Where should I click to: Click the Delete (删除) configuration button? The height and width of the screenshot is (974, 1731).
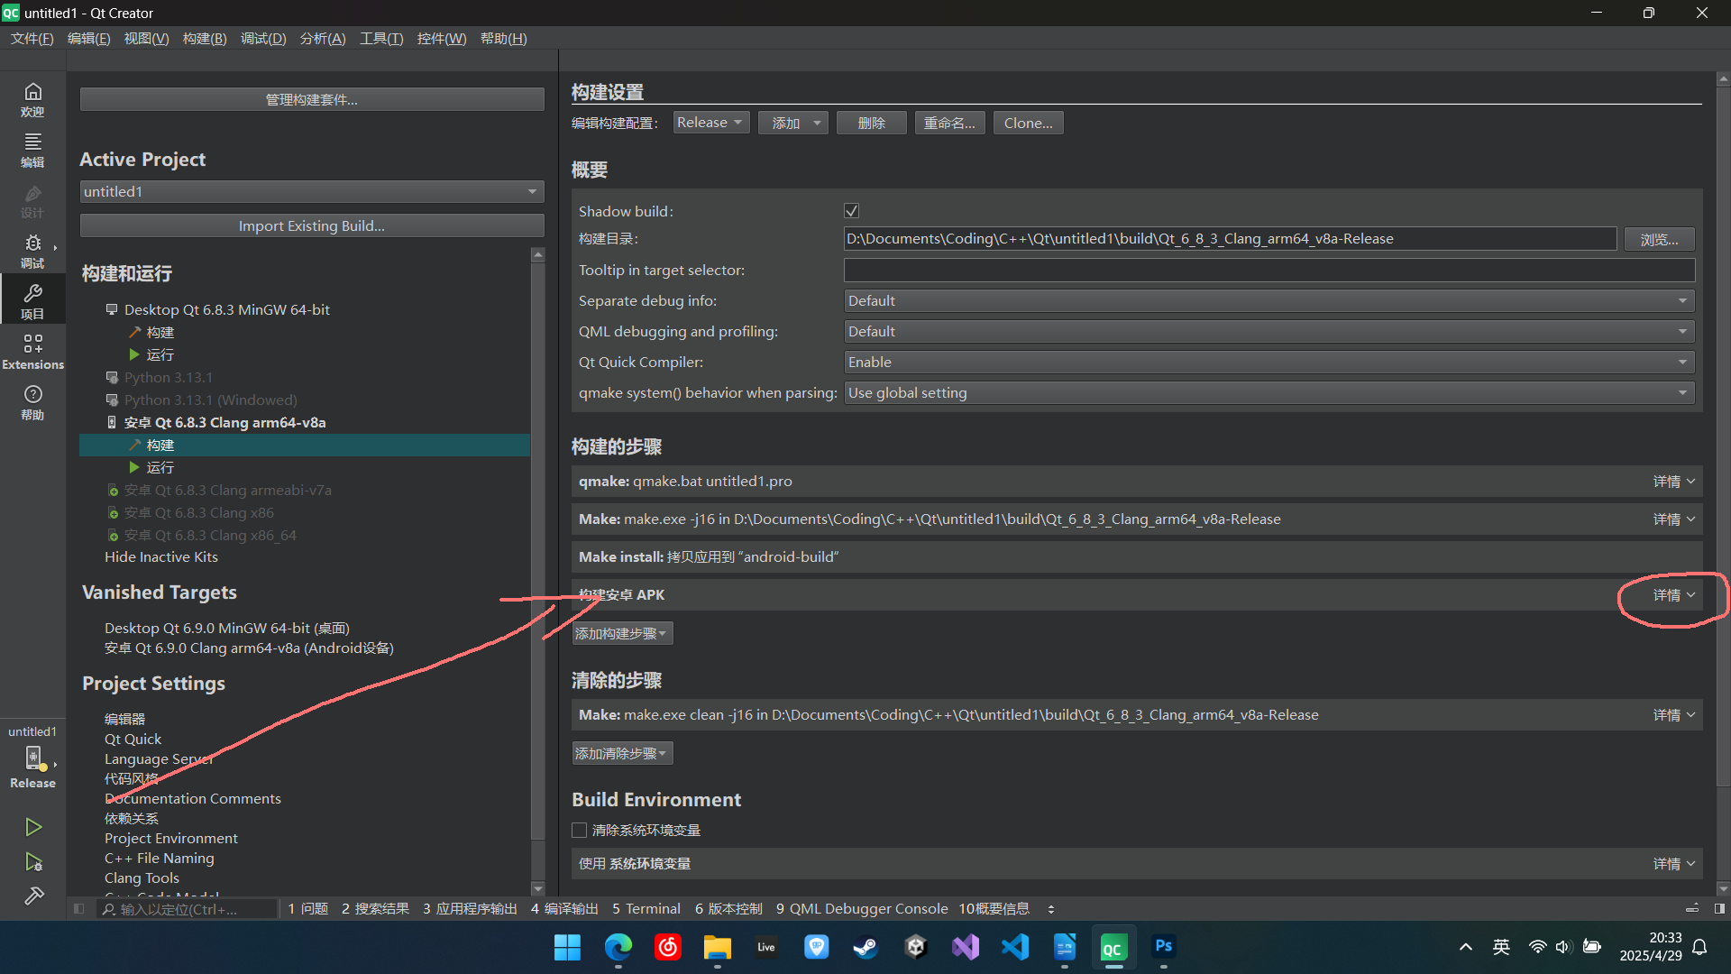coord(871,123)
